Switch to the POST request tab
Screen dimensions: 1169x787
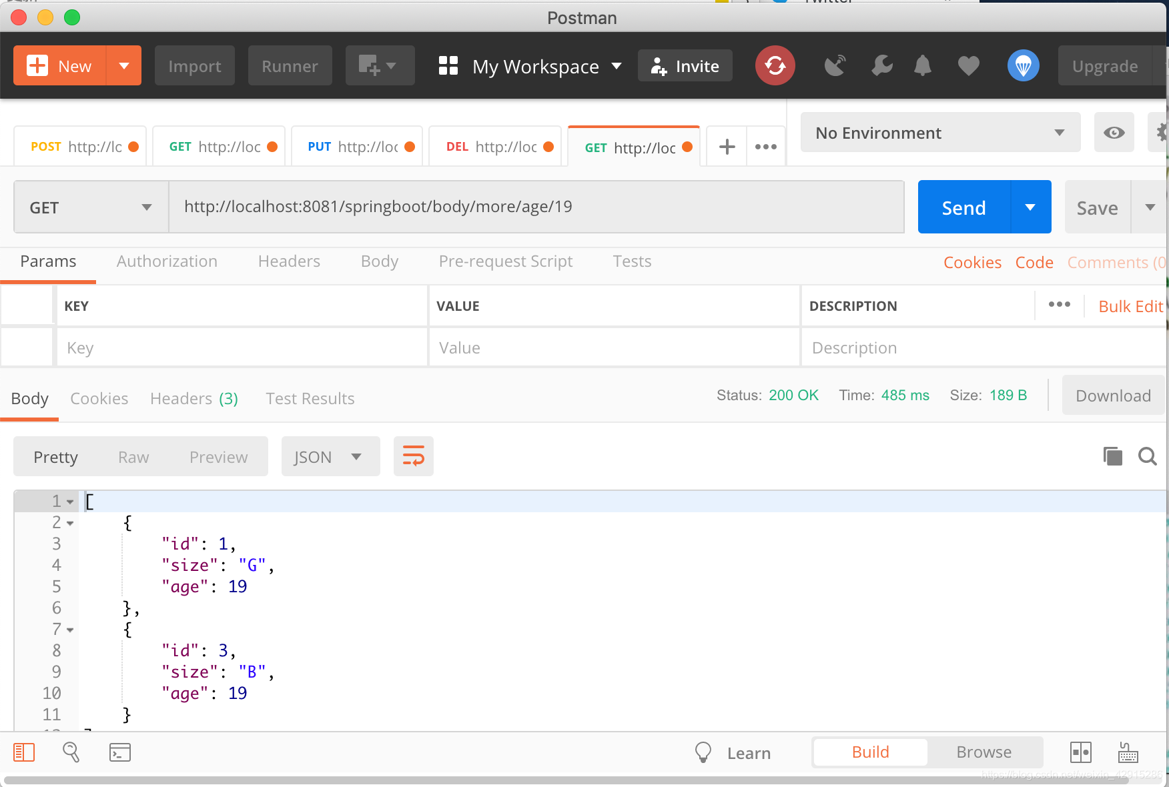point(80,147)
